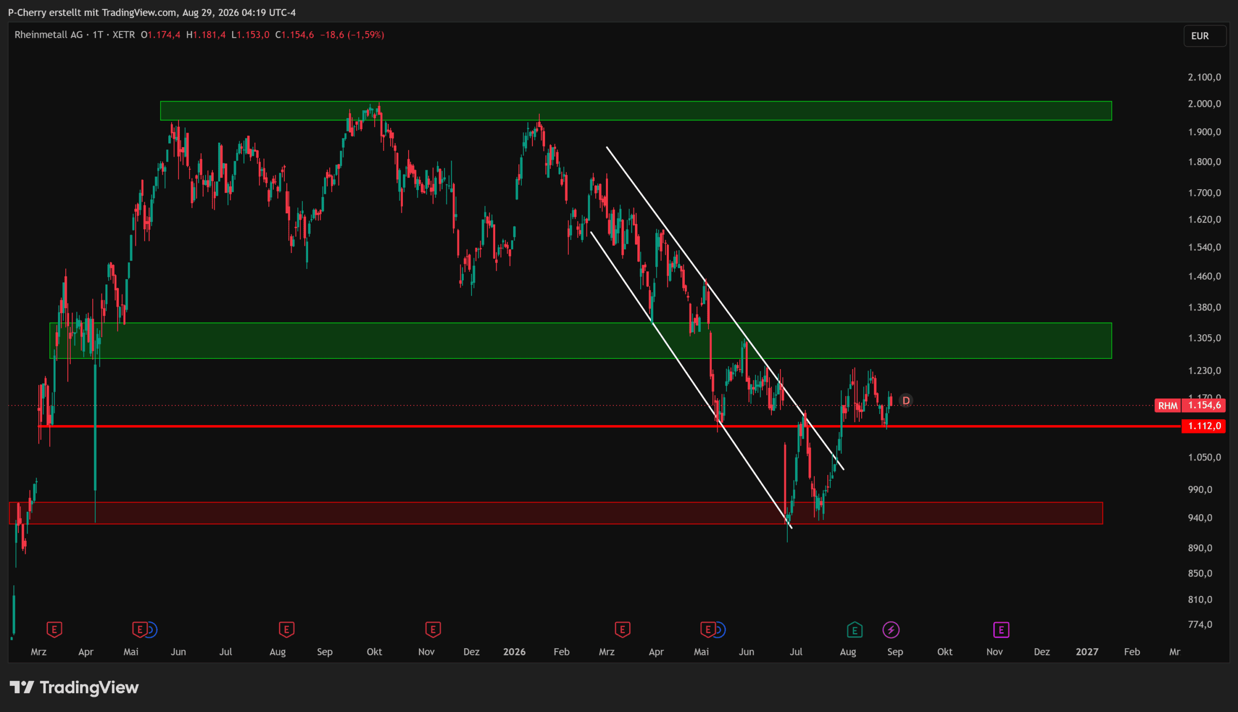1238x712 pixels.
Task: Click the 2.000,0 level on price scale
Action: 1204,104
